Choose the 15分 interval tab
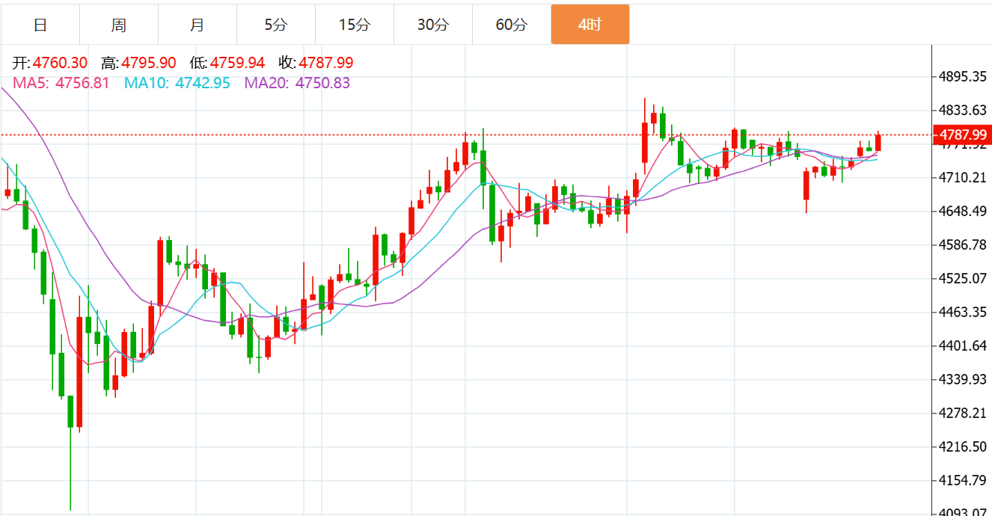Screen dimensions: 992x516 354,25
